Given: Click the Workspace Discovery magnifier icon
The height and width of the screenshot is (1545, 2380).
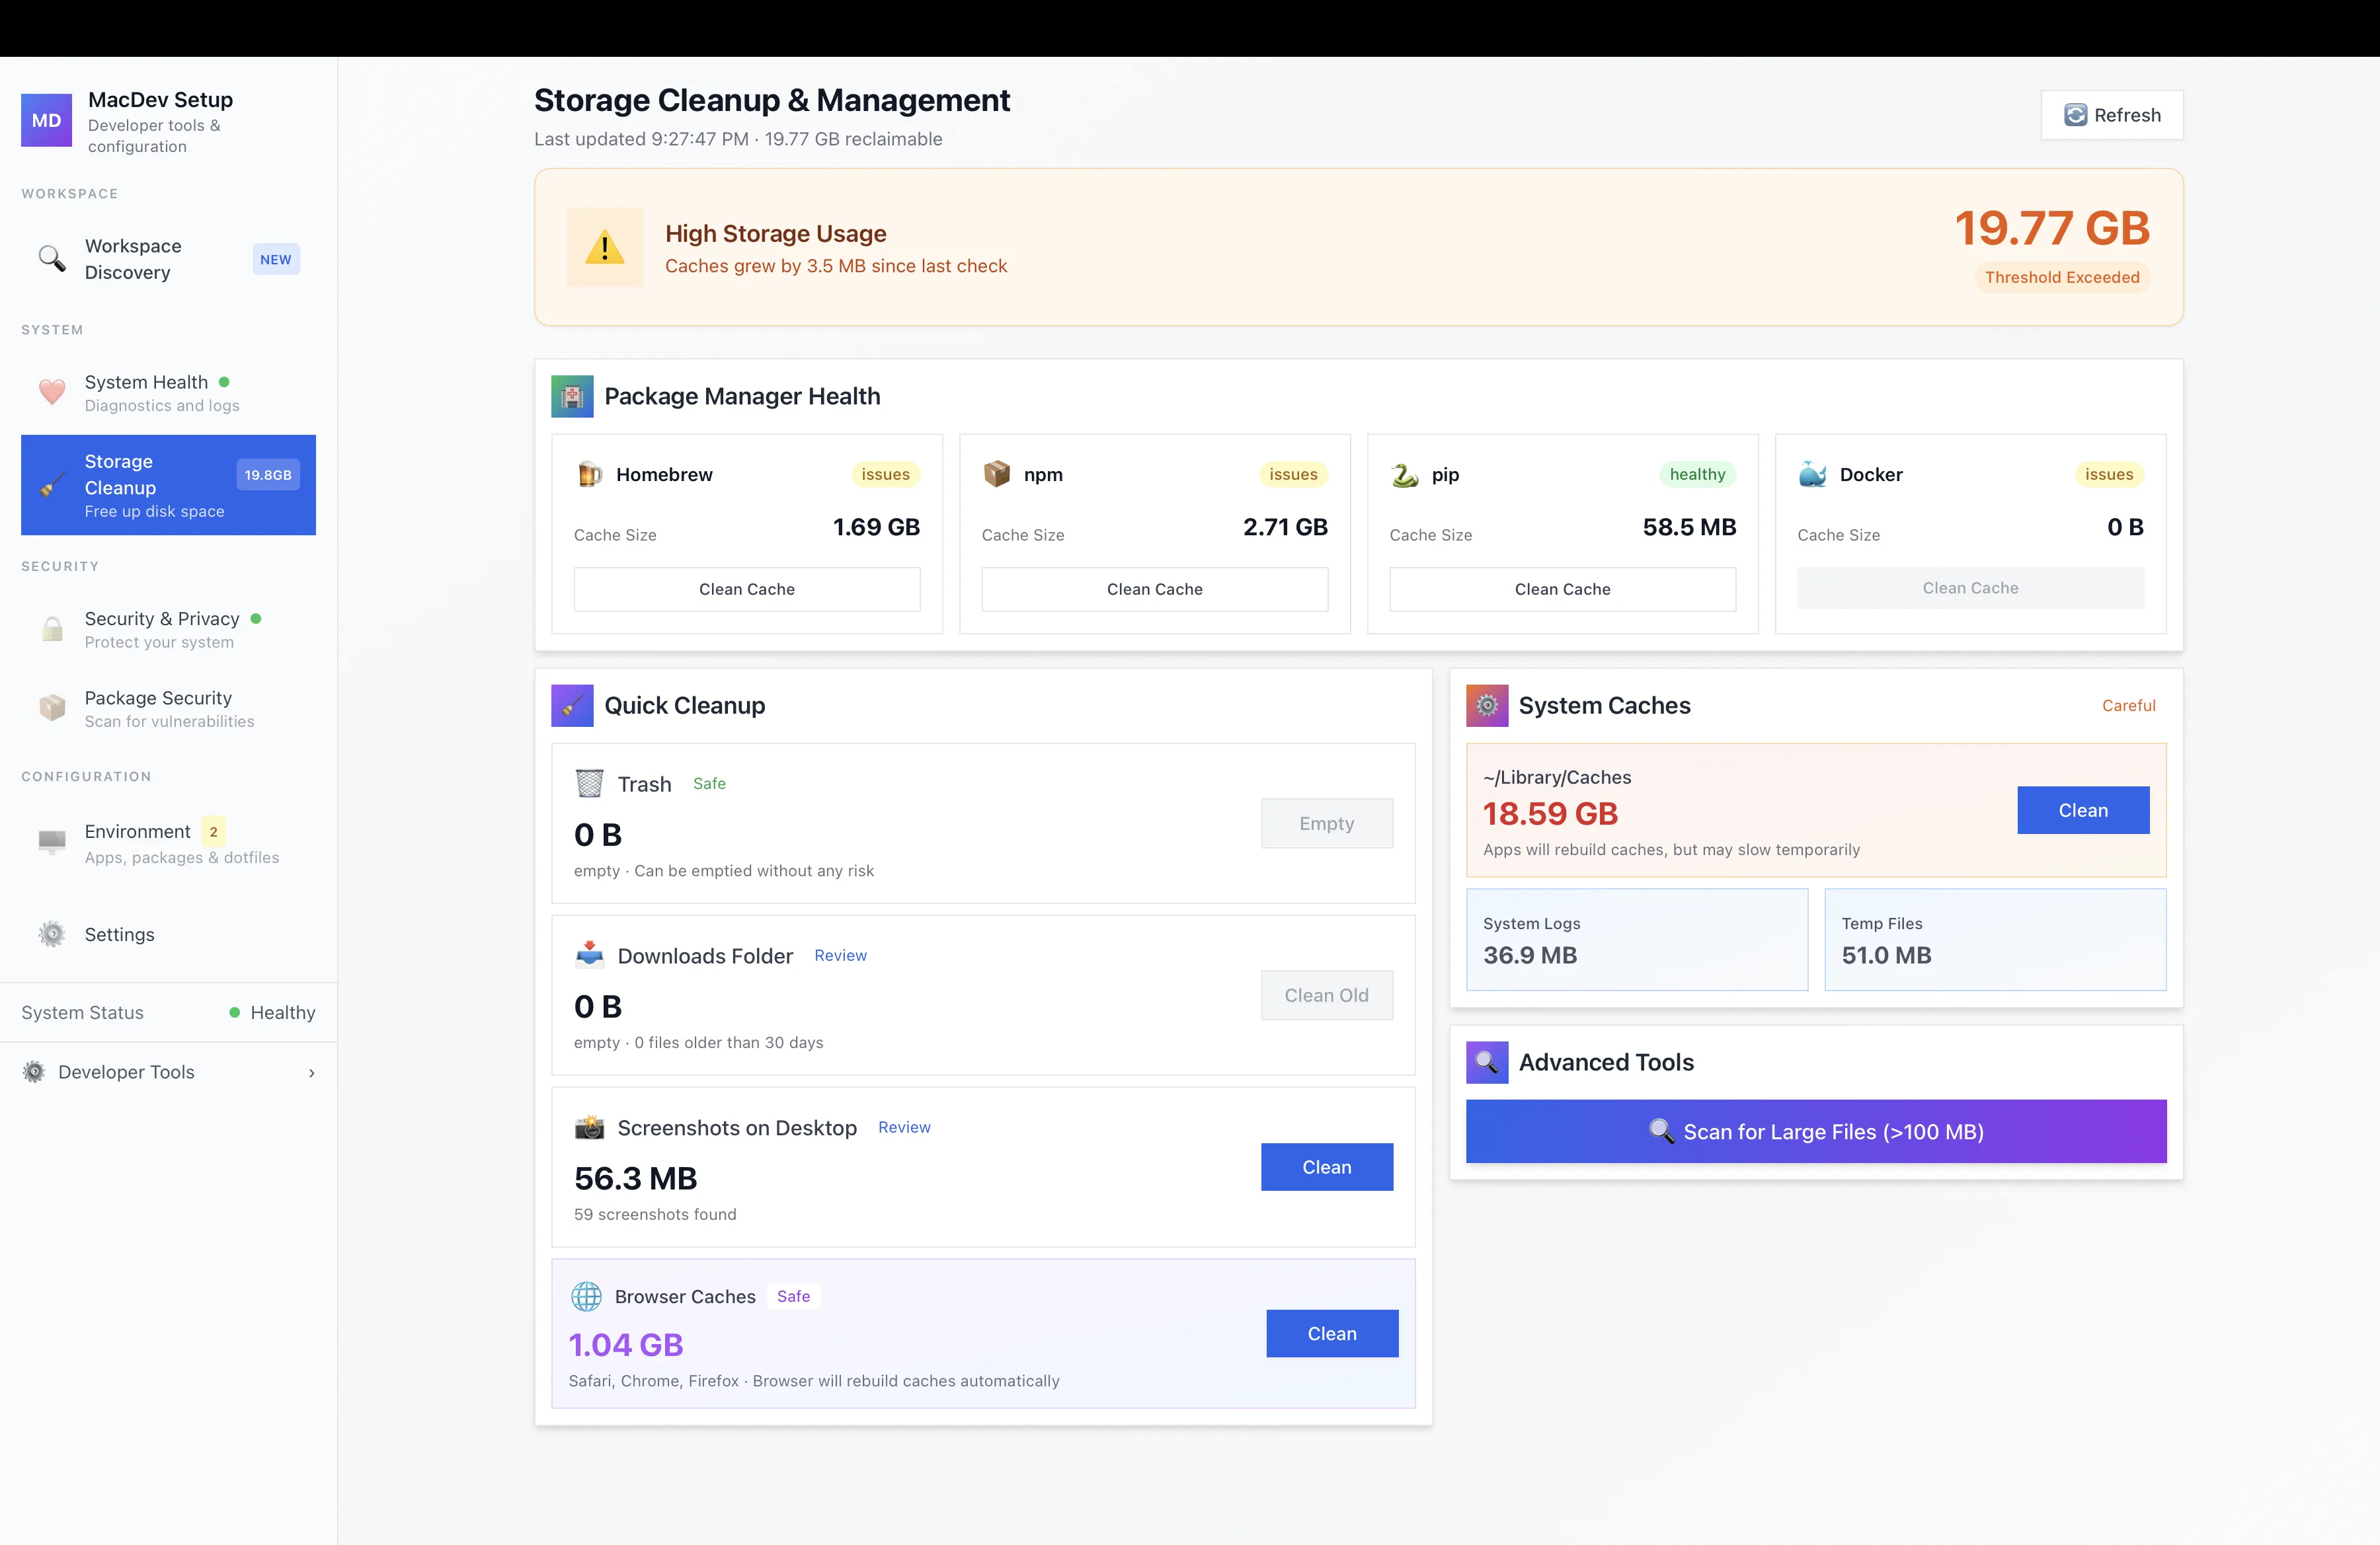Looking at the screenshot, I should click(x=51, y=259).
